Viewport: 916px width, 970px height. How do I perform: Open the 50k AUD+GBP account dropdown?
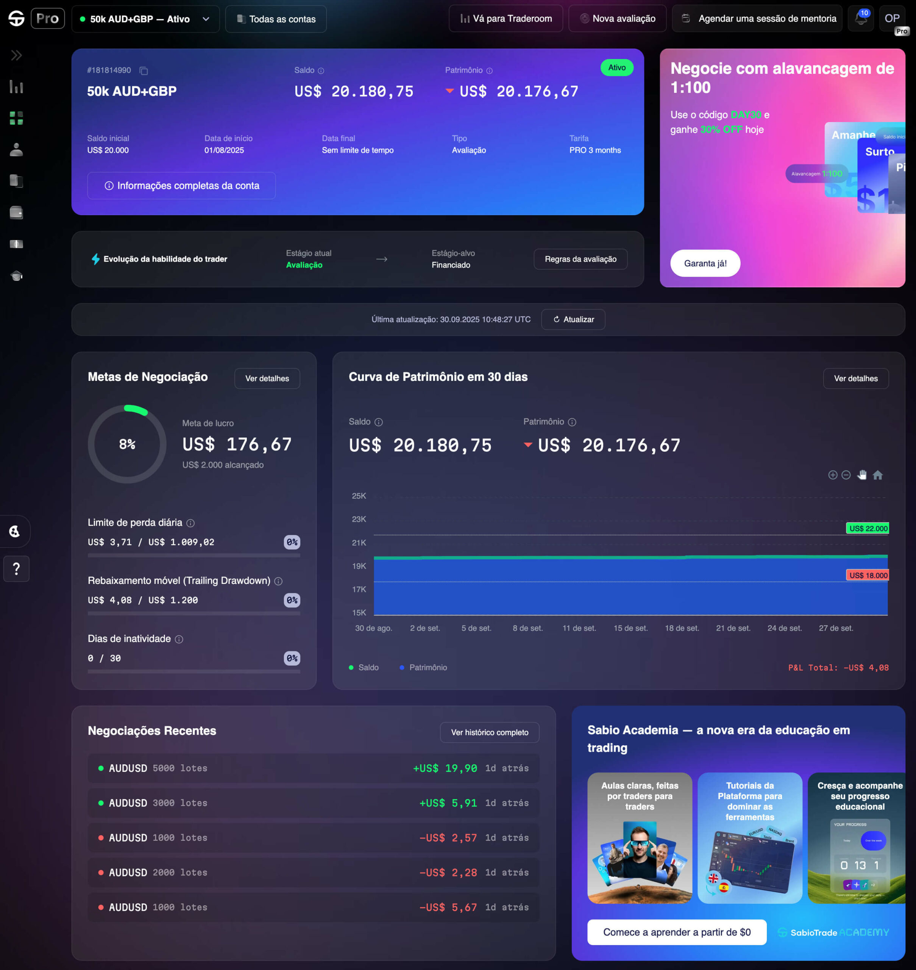click(x=145, y=19)
